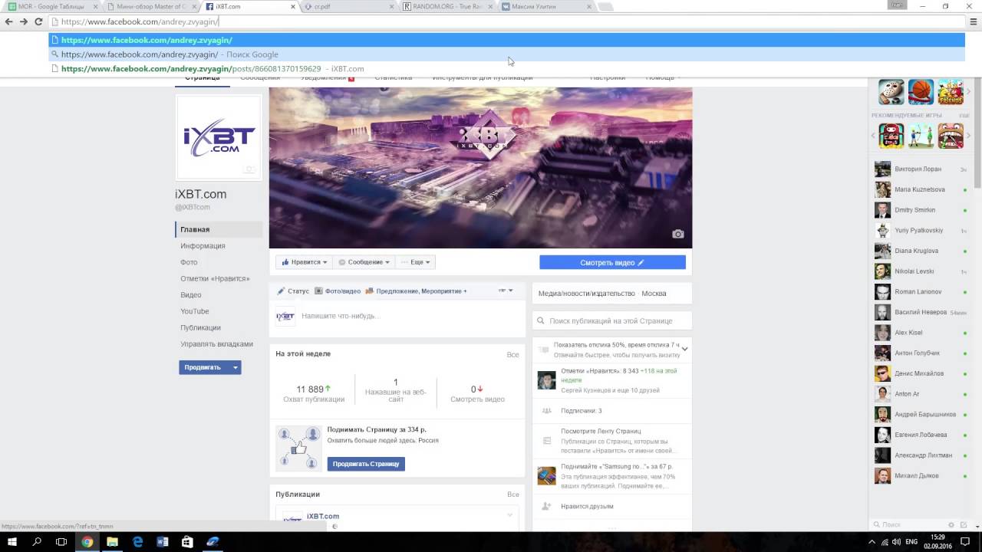Open the Сообщение dropdown button
Screen dimensions: 982x552
click(364, 262)
